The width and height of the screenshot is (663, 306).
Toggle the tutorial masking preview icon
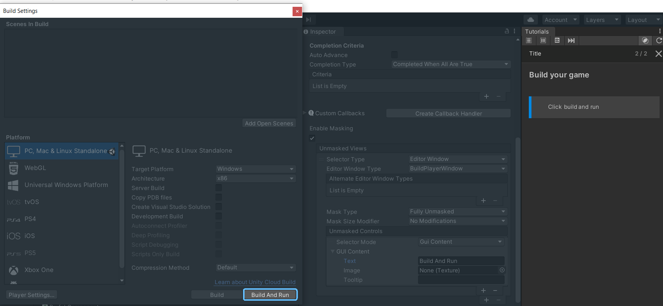click(x=645, y=40)
